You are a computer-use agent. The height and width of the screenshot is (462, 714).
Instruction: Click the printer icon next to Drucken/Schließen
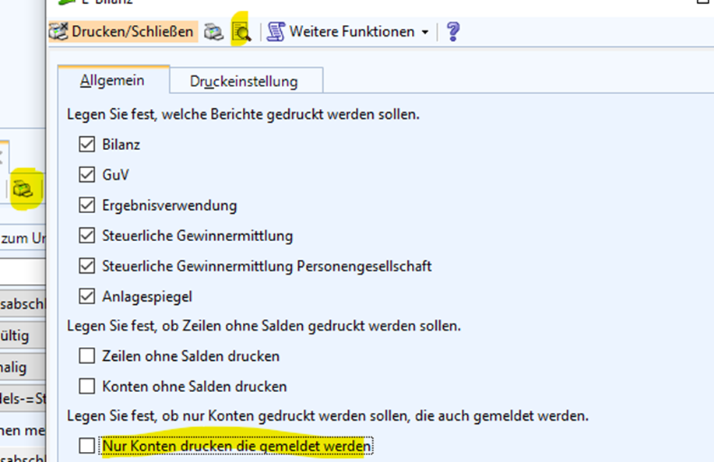(213, 32)
